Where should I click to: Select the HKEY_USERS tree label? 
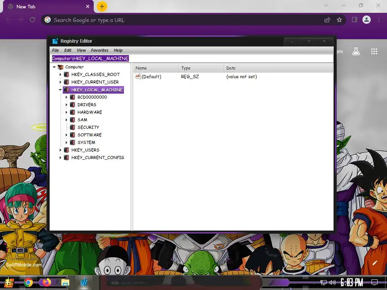85,150
